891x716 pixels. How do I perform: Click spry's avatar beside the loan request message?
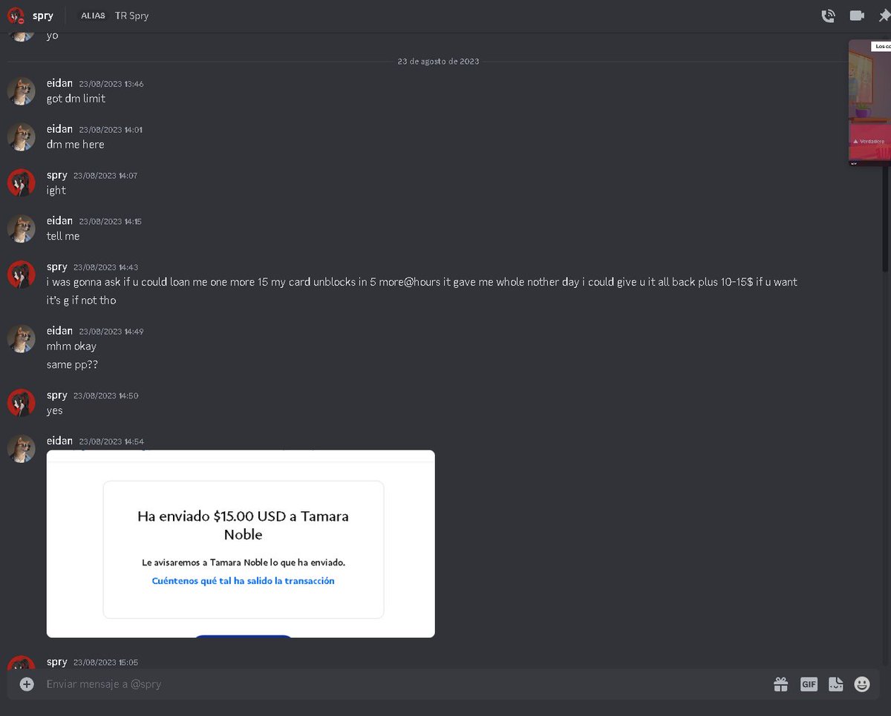click(21, 275)
